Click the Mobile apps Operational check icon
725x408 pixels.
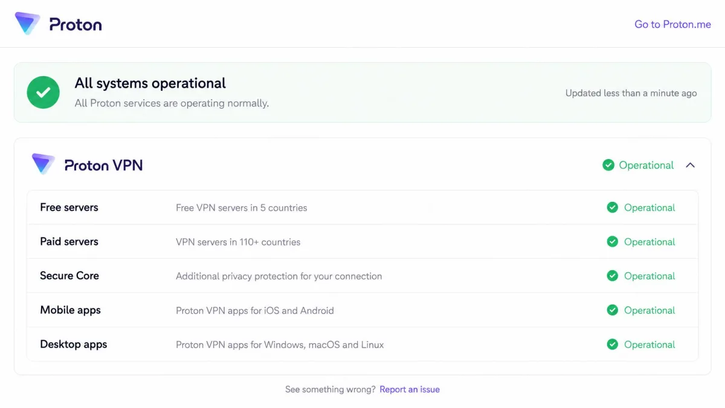[x=613, y=310]
